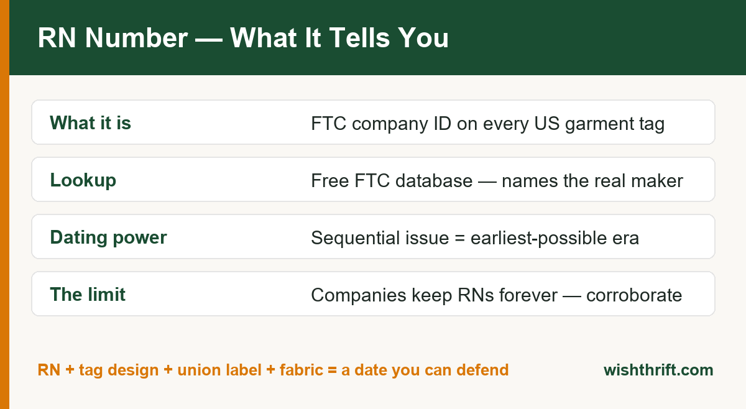Click the dark green header banner

click(x=377, y=37)
